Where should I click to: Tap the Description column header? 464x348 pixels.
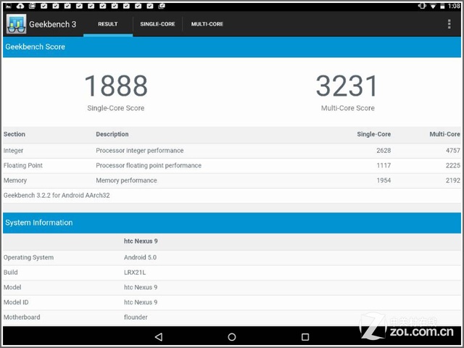coord(112,134)
